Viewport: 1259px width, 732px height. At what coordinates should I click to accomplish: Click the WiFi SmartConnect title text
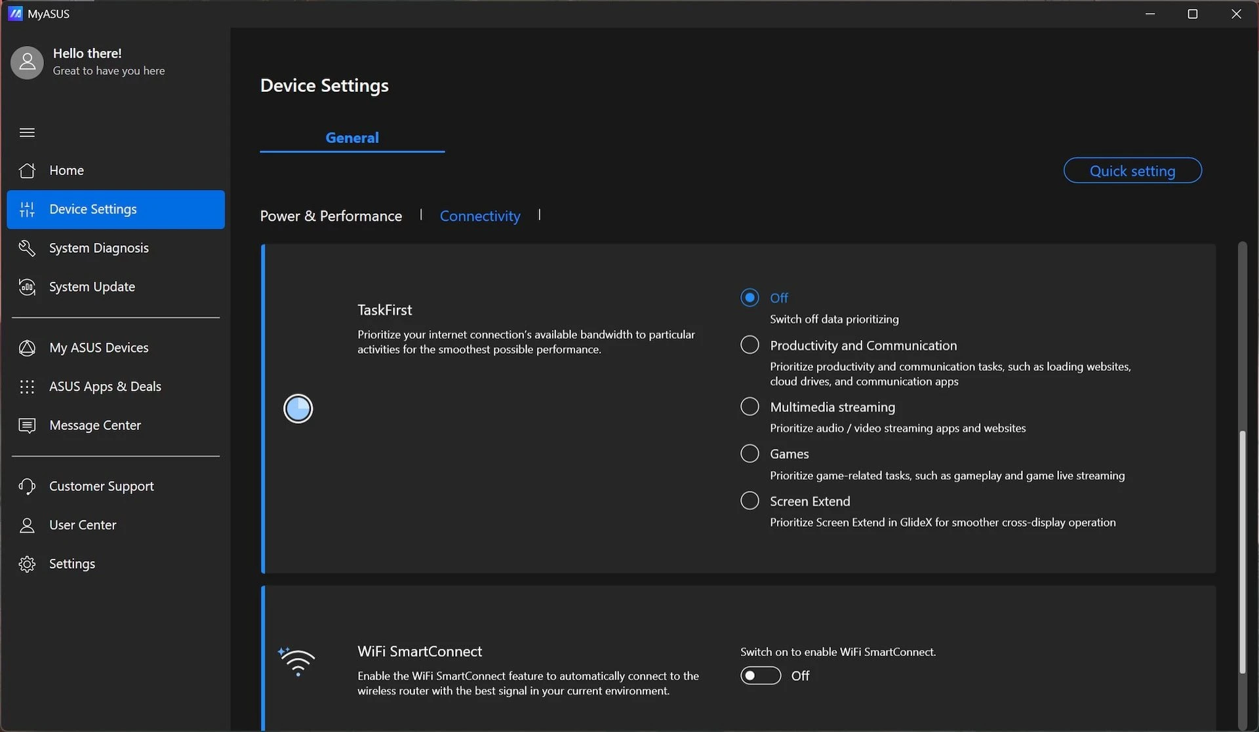click(x=420, y=651)
